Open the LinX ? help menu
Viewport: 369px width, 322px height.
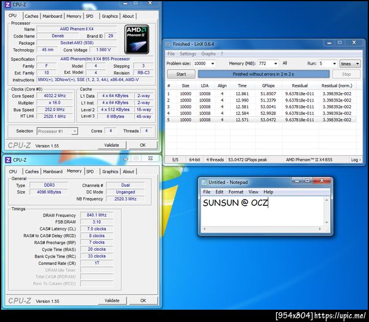[222, 53]
